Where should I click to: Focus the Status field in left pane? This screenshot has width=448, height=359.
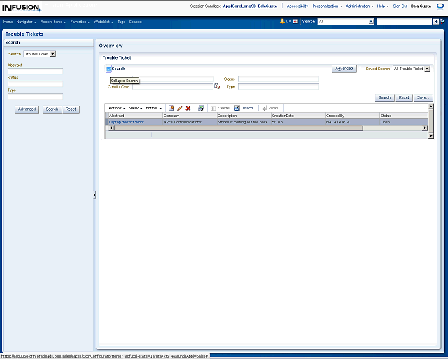click(35, 83)
